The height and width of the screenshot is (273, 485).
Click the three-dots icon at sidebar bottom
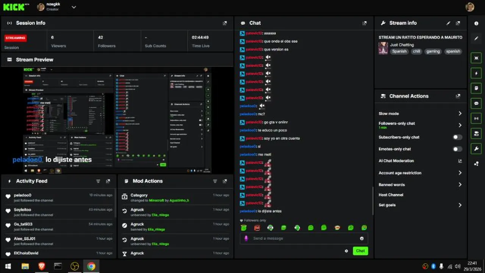476,164
